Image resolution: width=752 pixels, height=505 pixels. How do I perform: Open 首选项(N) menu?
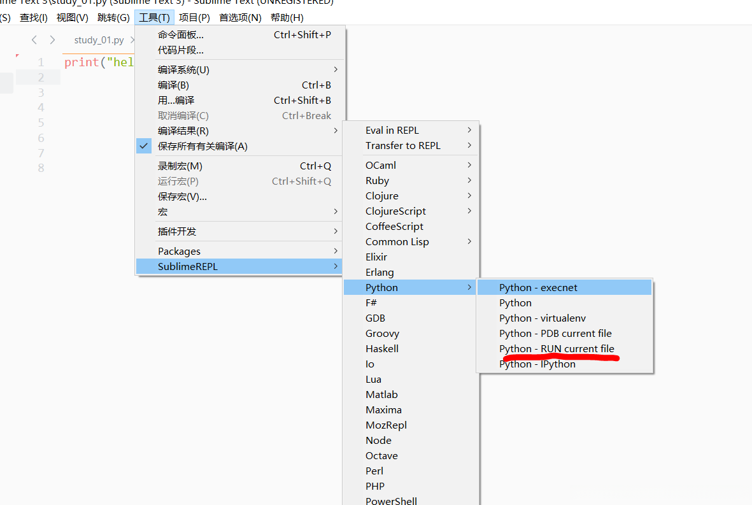[240, 18]
